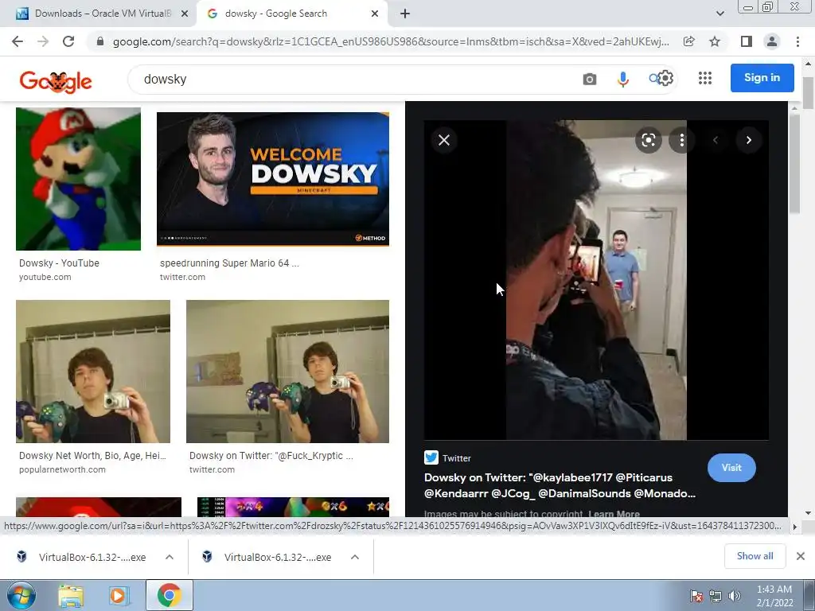
Task: Click popularnetworth.com source text
Action: [x=62, y=469]
